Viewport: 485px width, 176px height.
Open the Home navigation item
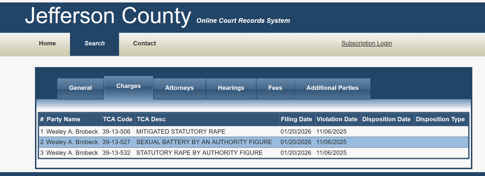[x=47, y=43]
